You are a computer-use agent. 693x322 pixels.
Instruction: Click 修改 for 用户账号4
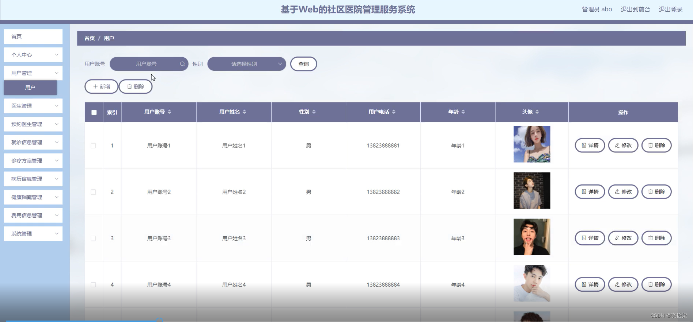[623, 284]
